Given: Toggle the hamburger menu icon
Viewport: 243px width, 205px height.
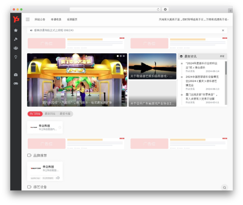Looking at the screenshot, I should tap(28, 19).
